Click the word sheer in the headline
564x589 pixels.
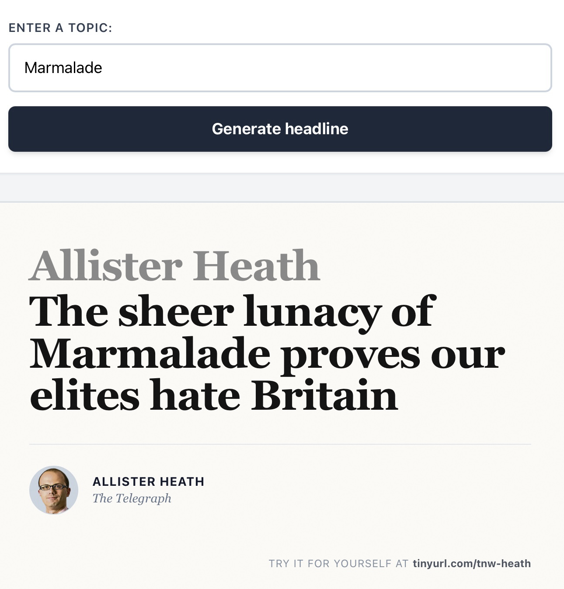(176, 312)
